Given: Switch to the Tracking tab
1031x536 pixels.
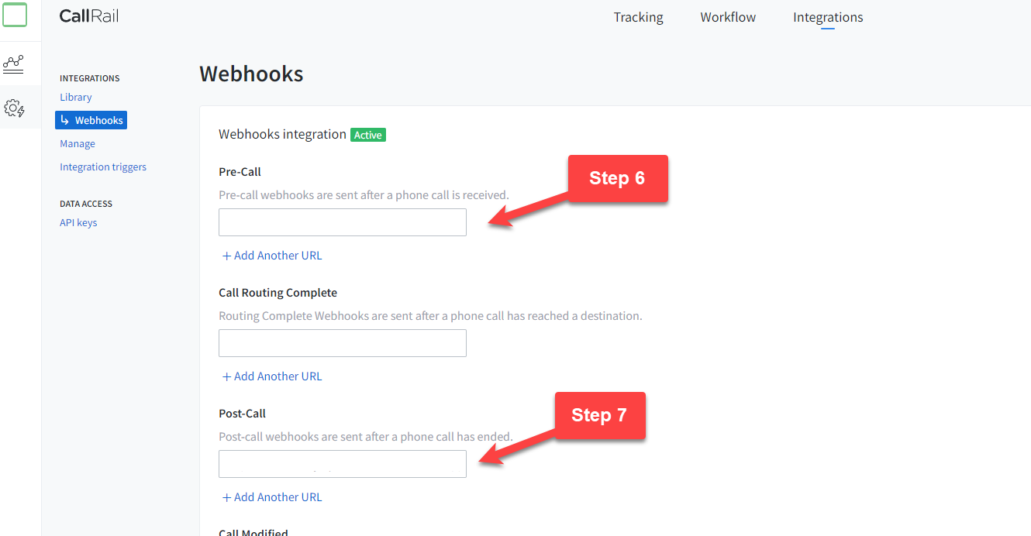Looking at the screenshot, I should [638, 17].
